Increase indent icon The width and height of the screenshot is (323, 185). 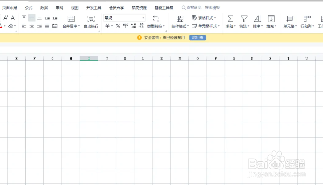click(x=55, y=18)
